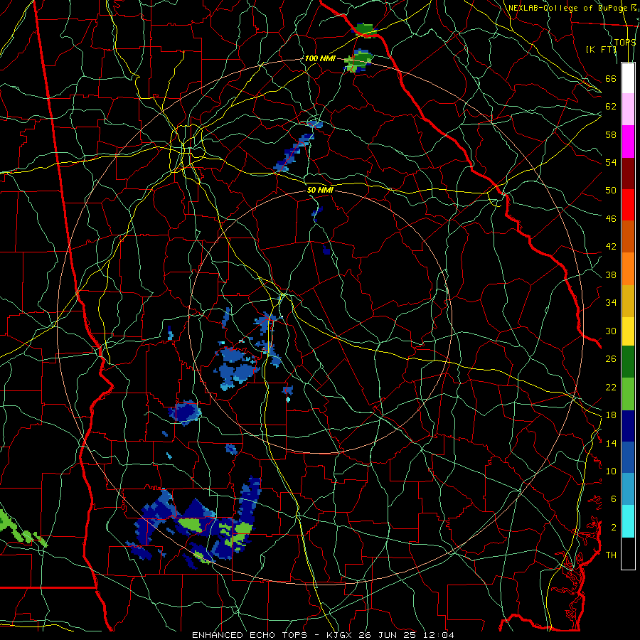The height and width of the screenshot is (640, 640).
Task: Click the "66" legend value
Action: click(611, 78)
